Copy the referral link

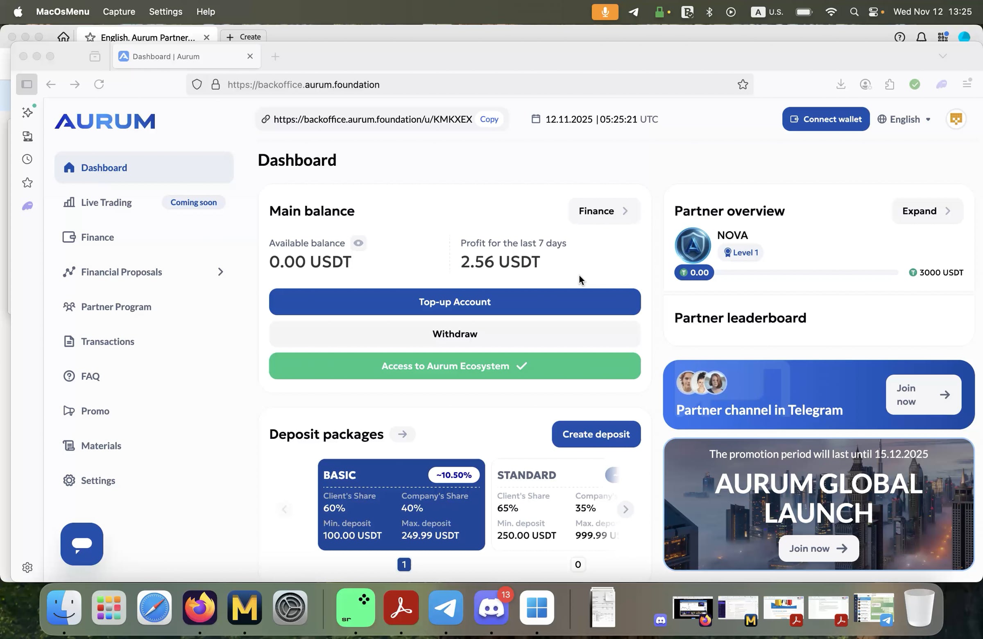tap(489, 119)
